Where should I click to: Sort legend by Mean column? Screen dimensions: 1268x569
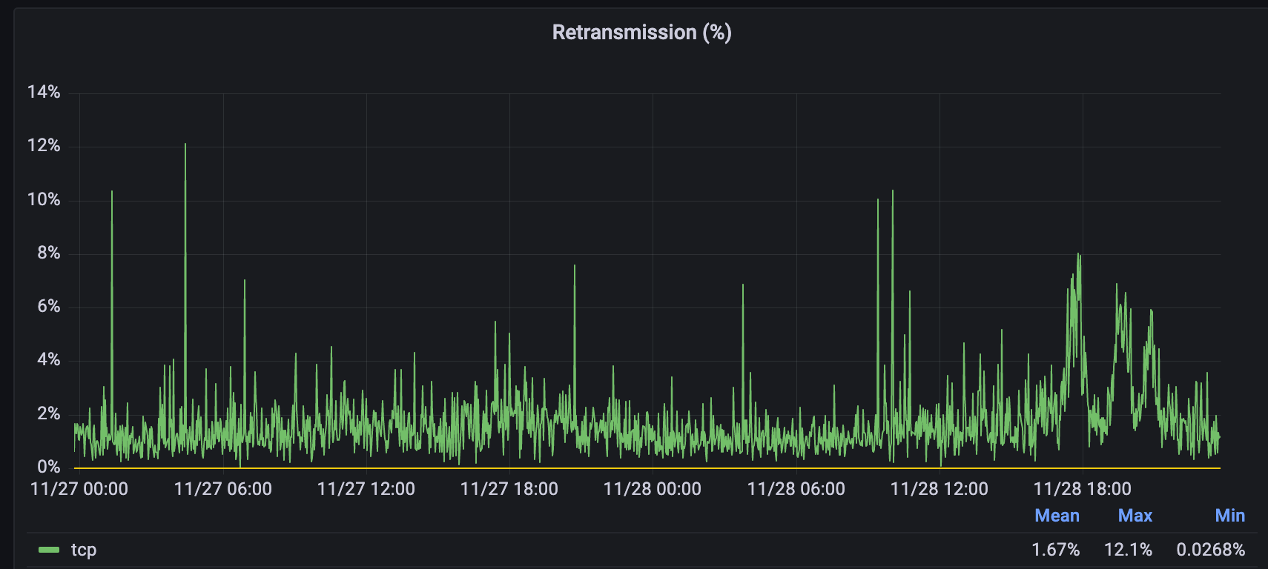(x=1057, y=516)
